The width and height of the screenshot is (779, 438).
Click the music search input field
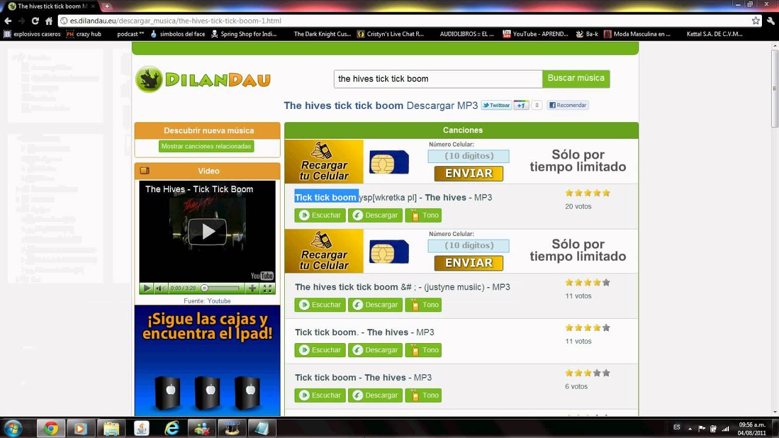(x=438, y=78)
